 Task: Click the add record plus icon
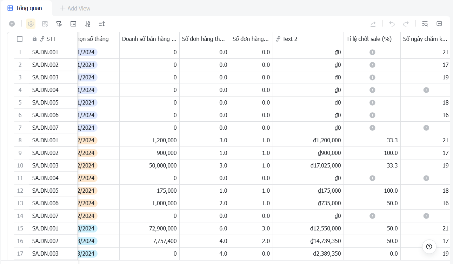(x=12, y=24)
